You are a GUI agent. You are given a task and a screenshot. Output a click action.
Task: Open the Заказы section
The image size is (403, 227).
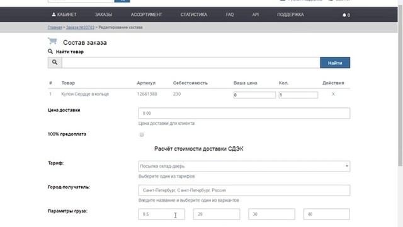tap(103, 15)
